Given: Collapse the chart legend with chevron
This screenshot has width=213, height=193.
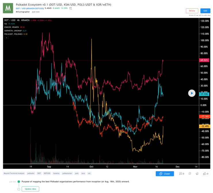Looking at the screenshot, I should (6, 38).
